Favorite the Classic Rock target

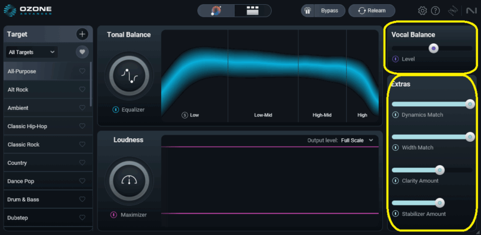click(x=82, y=144)
